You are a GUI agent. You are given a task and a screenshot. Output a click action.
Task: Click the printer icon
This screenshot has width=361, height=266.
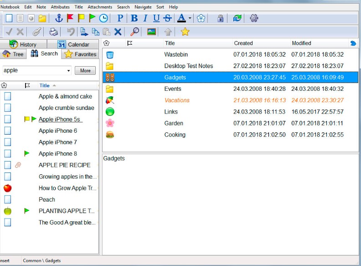(53, 32)
